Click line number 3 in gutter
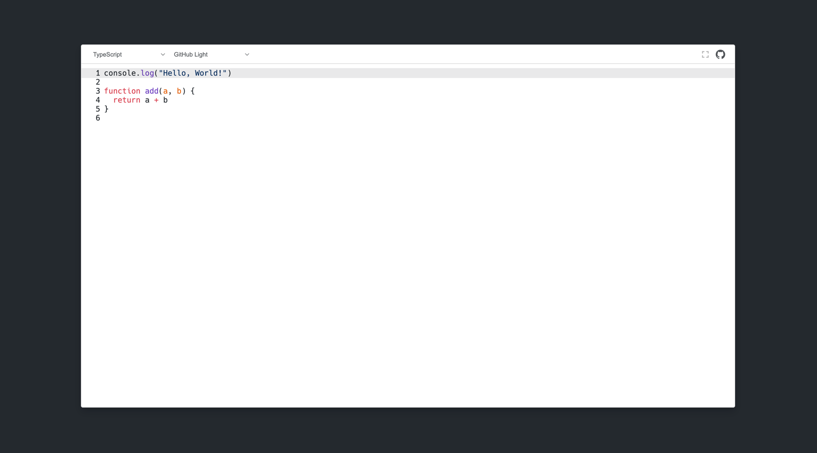 98,91
